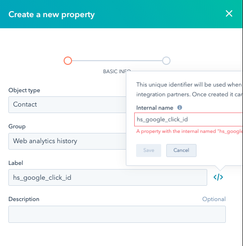Click into the Label input field
The height and width of the screenshot is (246, 243).
108,177
